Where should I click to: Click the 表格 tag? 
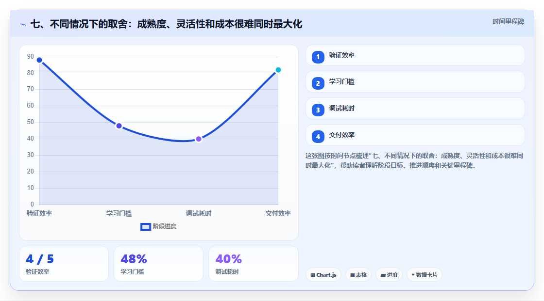tap(358, 275)
